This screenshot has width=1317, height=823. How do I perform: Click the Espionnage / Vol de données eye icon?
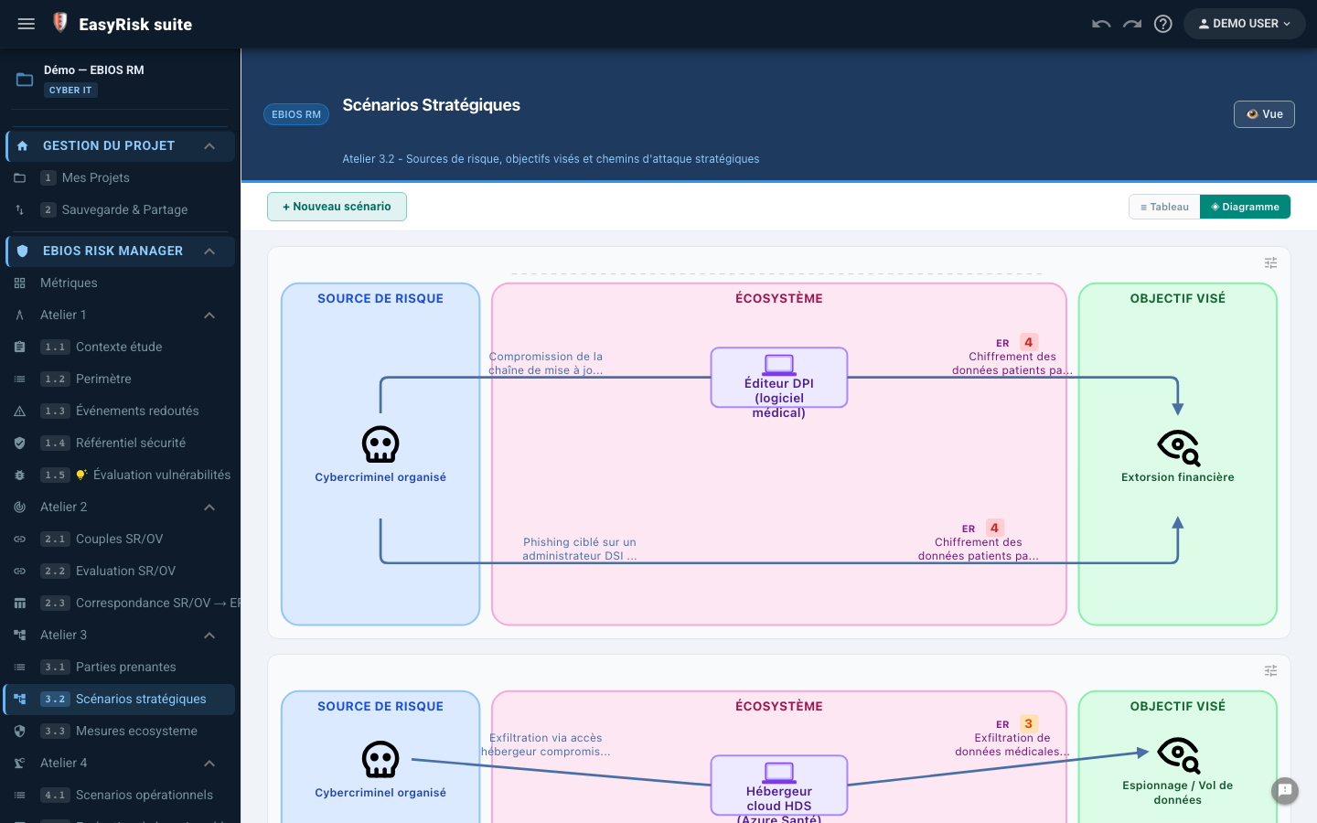[x=1178, y=755]
